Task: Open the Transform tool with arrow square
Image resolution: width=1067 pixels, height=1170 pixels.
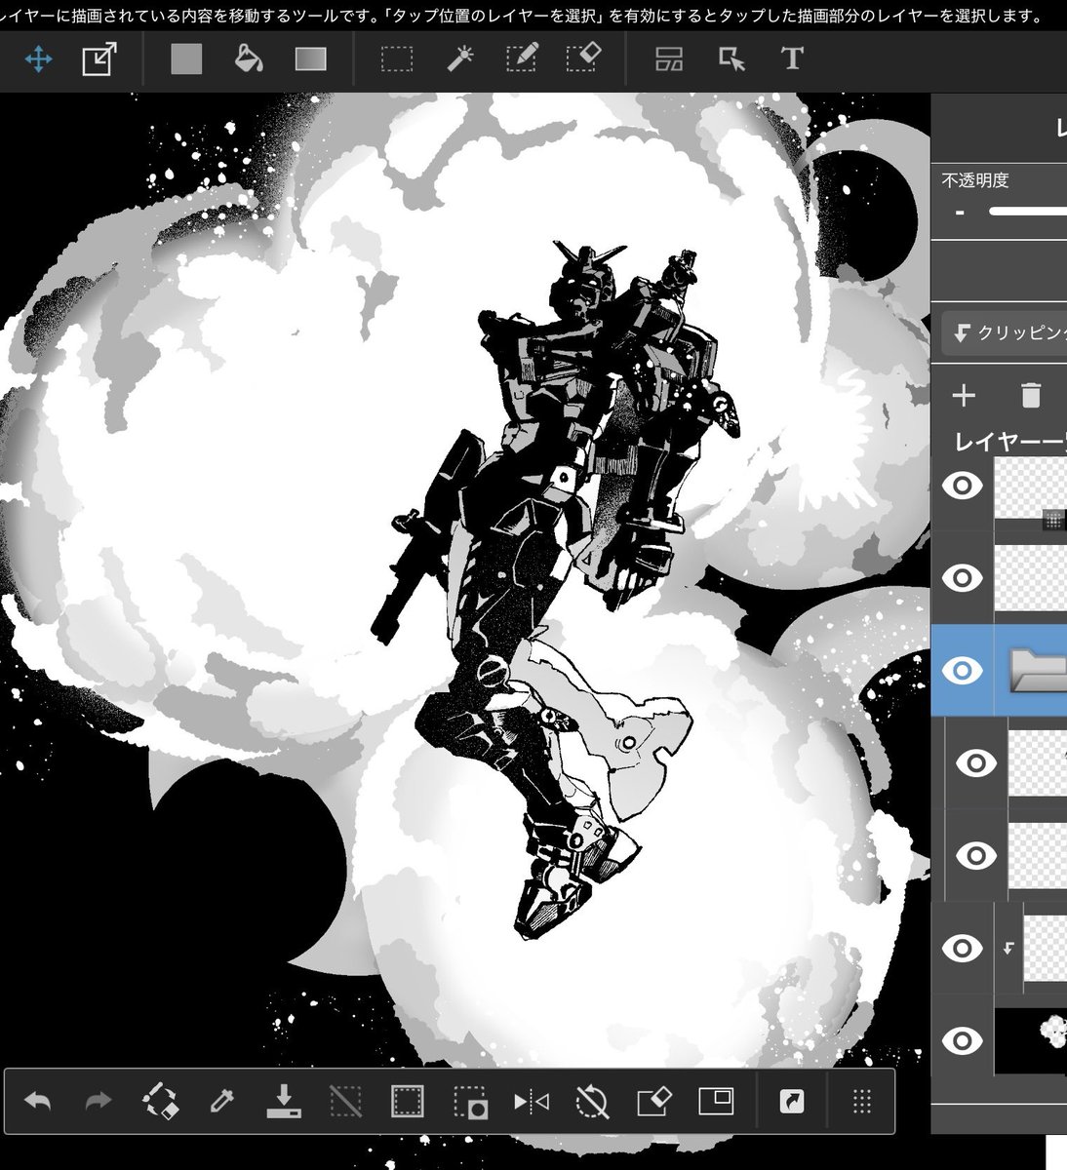Action: (99, 59)
